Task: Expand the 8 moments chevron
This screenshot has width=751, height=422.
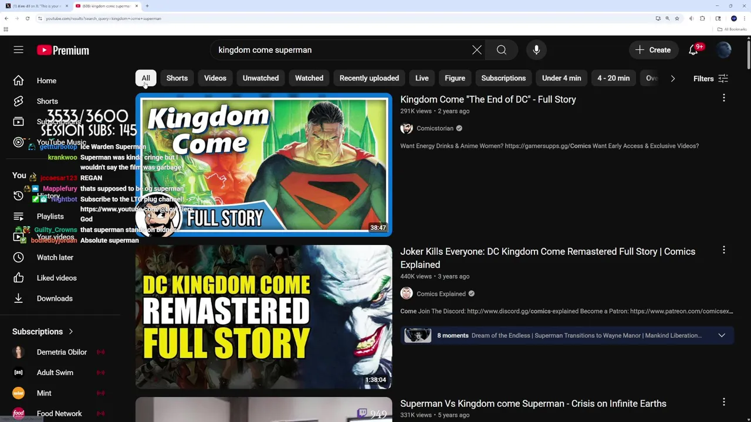Action: pyautogui.click(x=722, y=335)
